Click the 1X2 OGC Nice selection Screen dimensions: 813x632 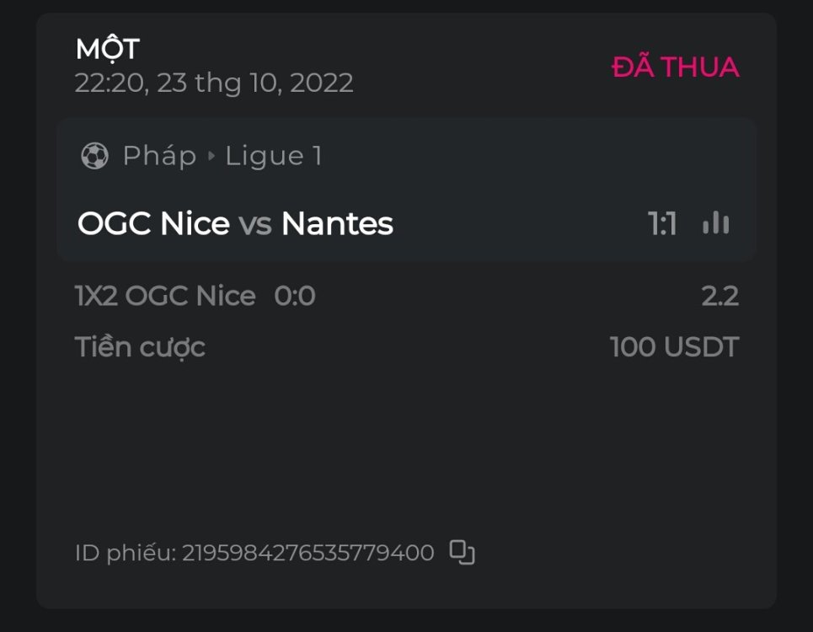pyautogui.click(x=165, y=296)
